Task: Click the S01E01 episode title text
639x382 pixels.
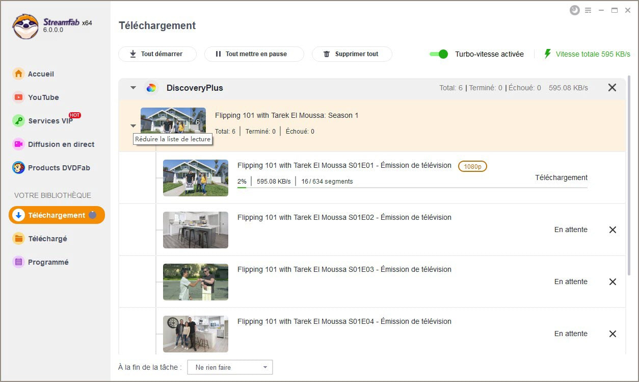Action: click(344, 165)
